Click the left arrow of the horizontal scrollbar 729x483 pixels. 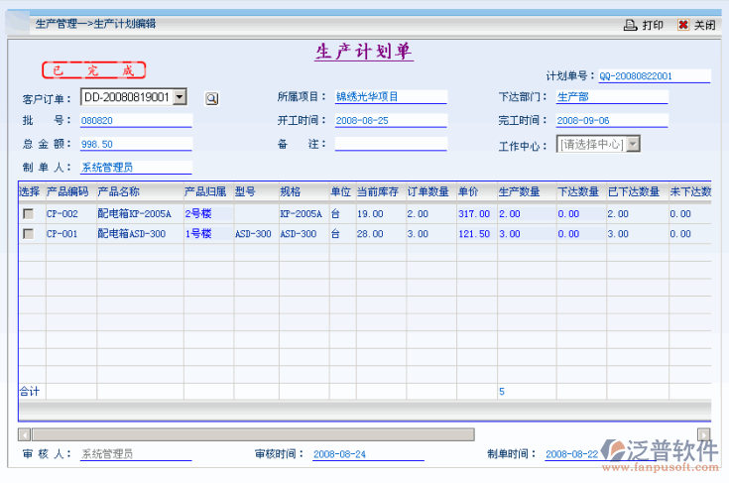pyautogui.click(x=25, y=434)
